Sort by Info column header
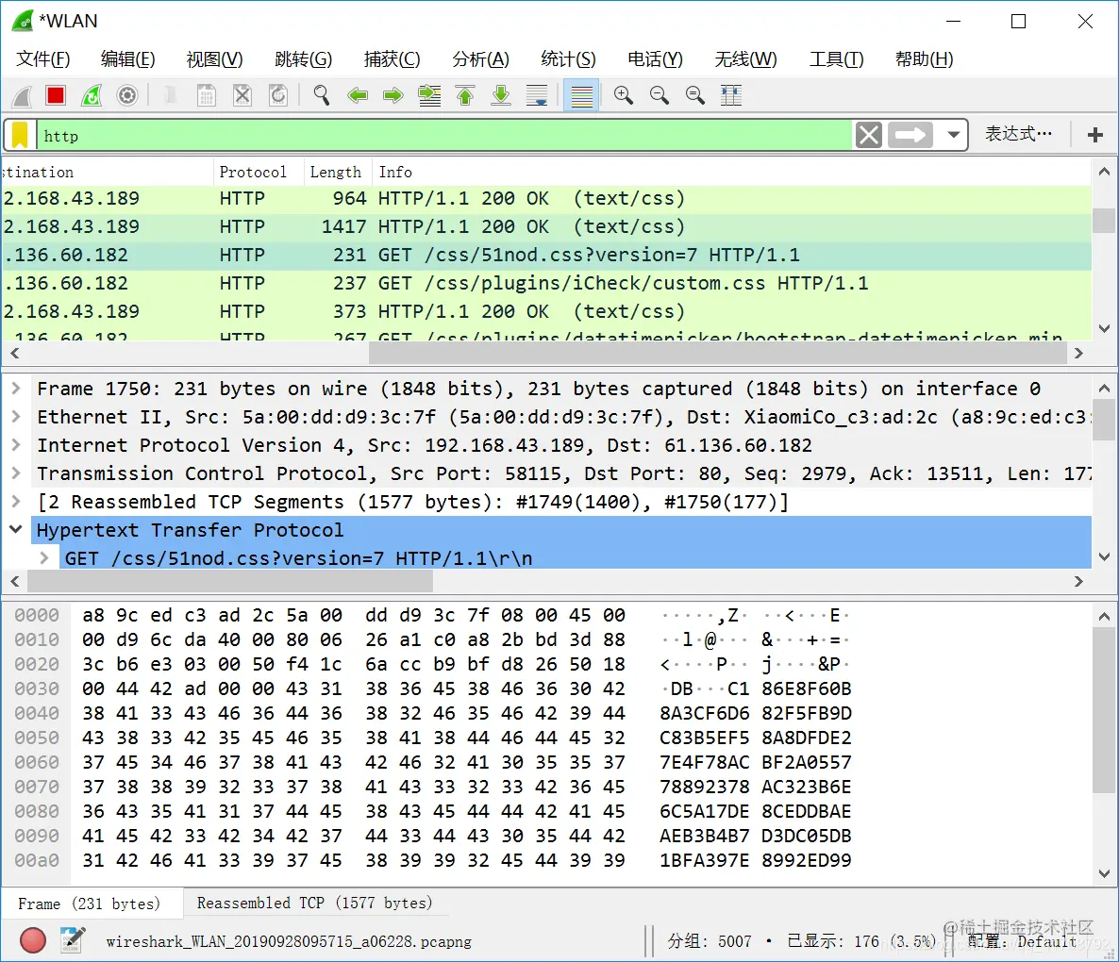 pyautogui.click(x=731, y=172)
